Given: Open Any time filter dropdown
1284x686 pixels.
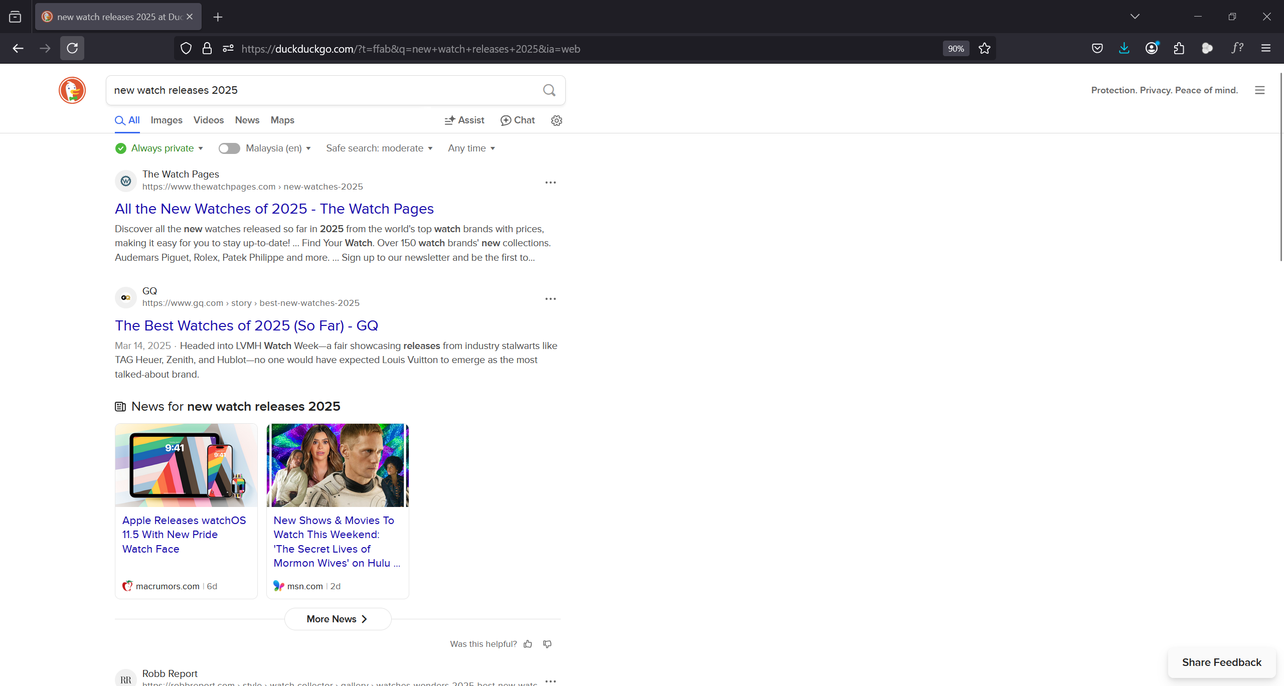Looking at the screenshot, I should pos(471,148).
